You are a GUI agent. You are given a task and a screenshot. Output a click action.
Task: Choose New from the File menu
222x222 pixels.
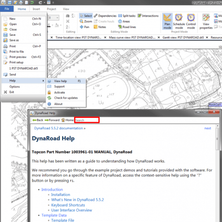coord(24,19)
